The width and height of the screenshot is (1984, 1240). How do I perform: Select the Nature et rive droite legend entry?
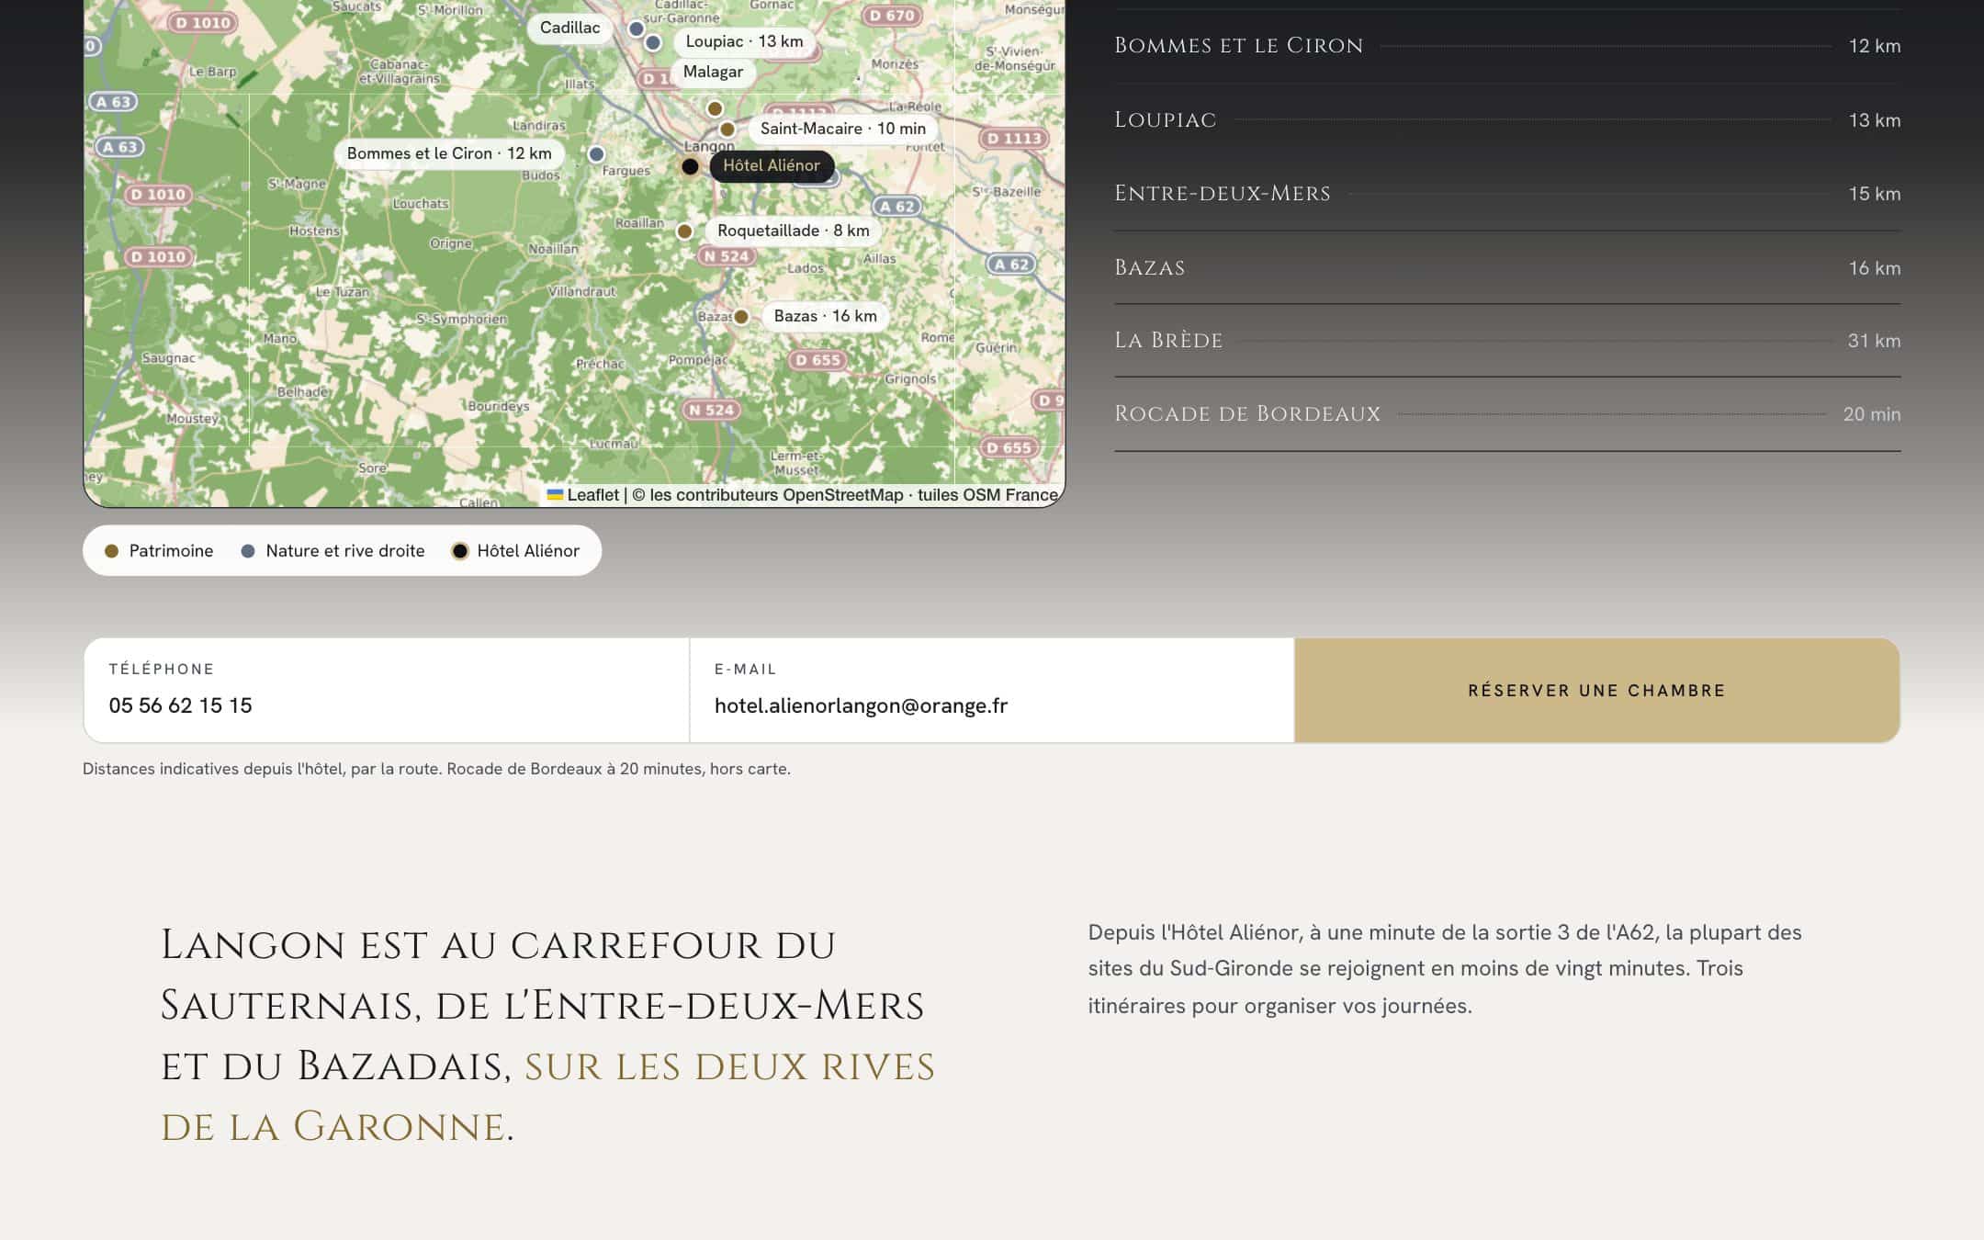click(x=333, y=551)
